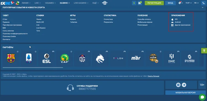Collapse the popular events and news section

coord(203,7)
